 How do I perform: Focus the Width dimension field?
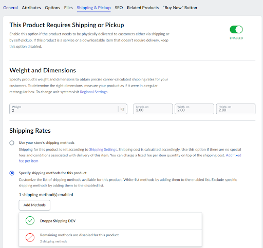point(194,109)
